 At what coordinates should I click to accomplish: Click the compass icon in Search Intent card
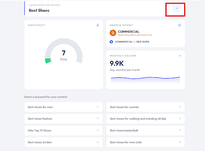click(179, 25)
